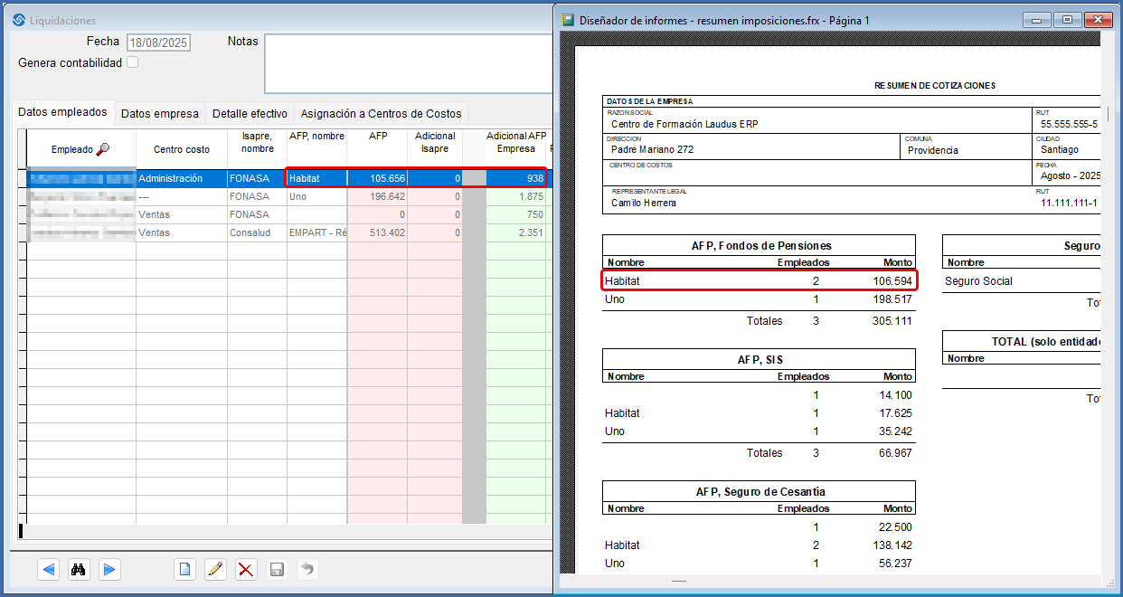Click the Padre Mariano 272 address
The height and width of the screenshot is (597, 1123).
[652, 150]
